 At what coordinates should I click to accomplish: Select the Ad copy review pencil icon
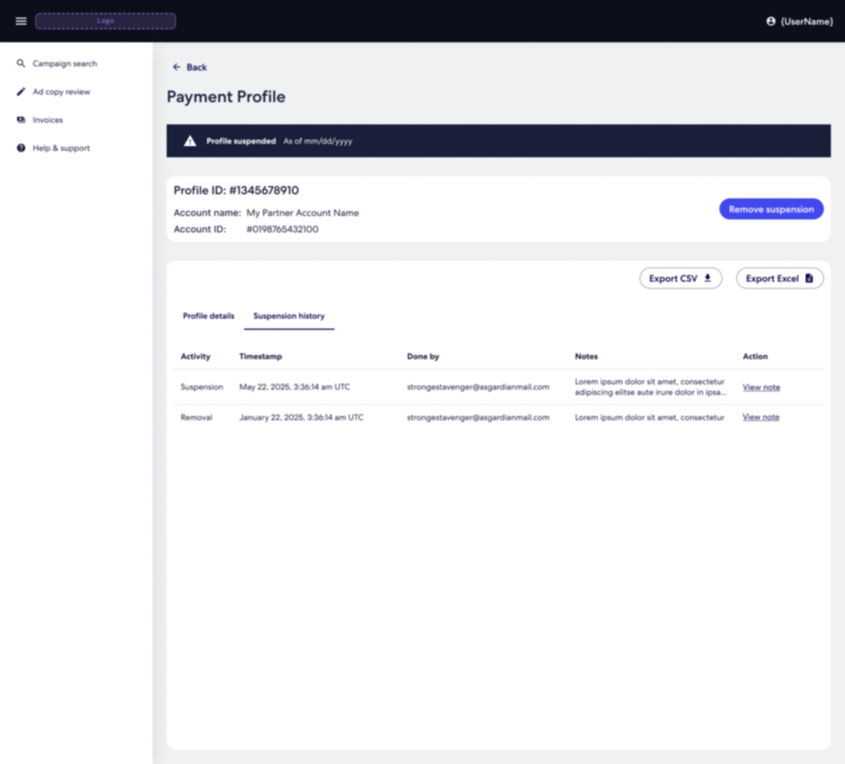pos(21,92)
